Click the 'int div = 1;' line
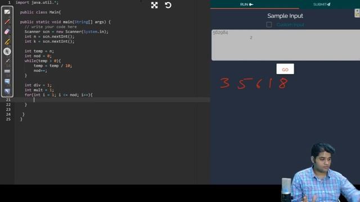This screenshot has width=360, height=202. pyautogui.click(x=38, y=85)
